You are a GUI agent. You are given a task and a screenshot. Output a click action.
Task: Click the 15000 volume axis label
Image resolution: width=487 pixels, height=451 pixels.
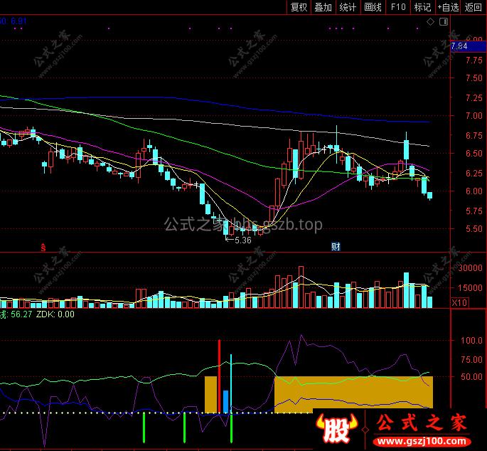[470, 287]
